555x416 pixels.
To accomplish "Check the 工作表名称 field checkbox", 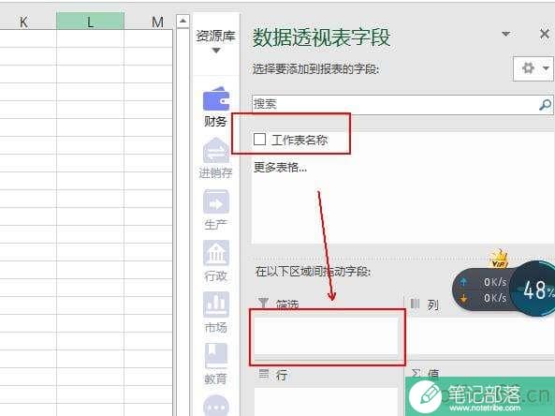I will coord(259,140).
